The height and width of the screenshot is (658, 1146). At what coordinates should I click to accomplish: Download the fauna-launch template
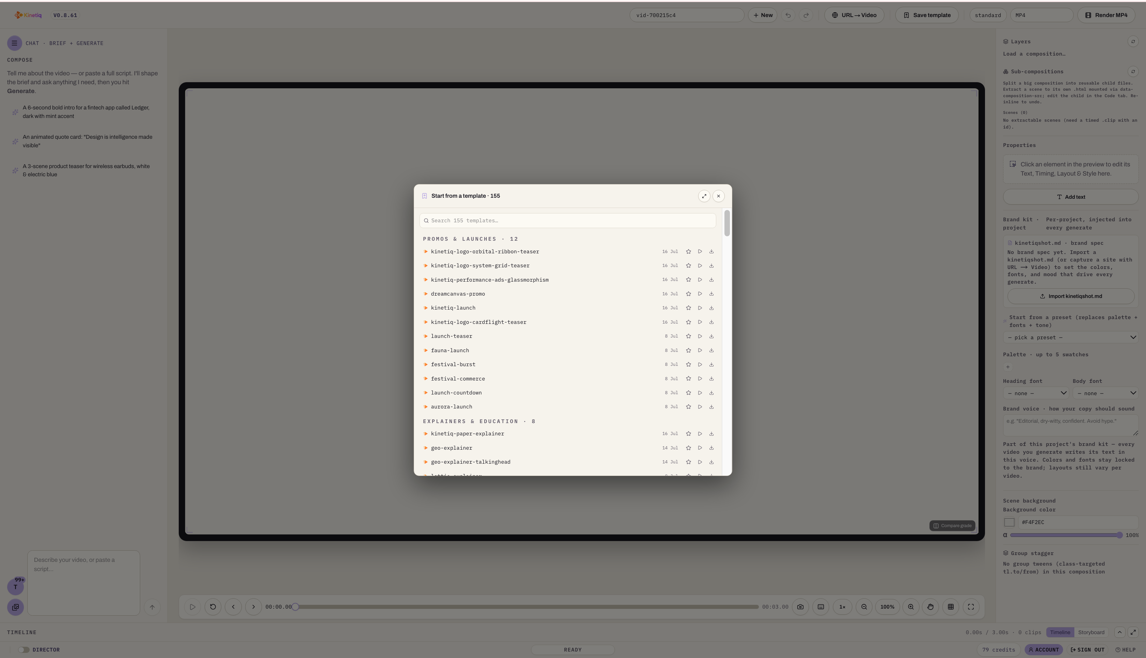[711, 350]
